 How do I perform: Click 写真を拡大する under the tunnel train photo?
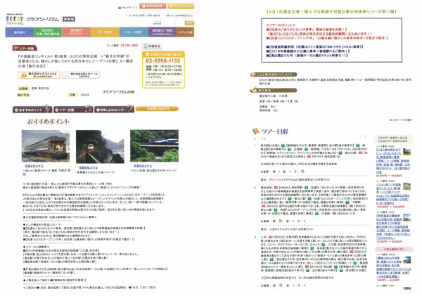point(89,167)
